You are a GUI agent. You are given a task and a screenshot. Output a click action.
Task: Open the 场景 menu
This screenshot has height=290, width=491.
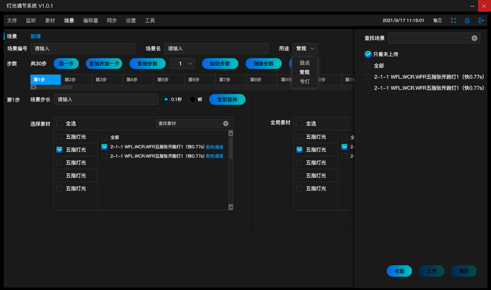click(69, 20)
